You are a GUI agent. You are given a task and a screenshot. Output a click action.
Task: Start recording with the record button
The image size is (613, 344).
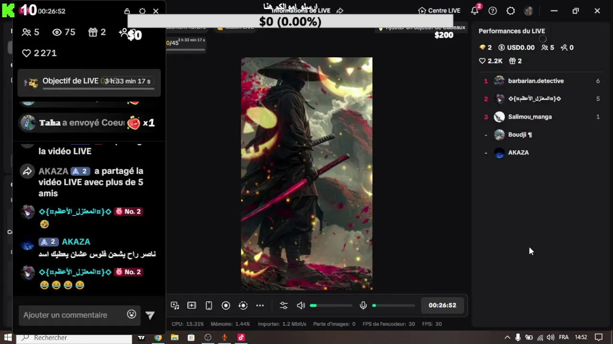[x=226, y=305]
